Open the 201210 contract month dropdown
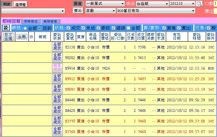 [182, 4]
